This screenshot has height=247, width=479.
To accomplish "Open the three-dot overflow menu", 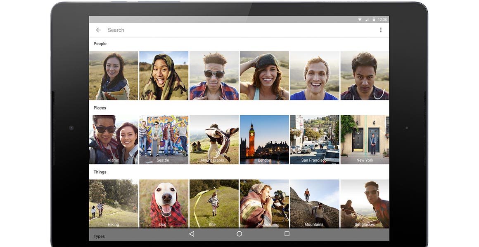I will coord(380,30).
